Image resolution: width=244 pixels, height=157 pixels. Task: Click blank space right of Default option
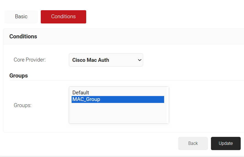[x=127, y=93]
